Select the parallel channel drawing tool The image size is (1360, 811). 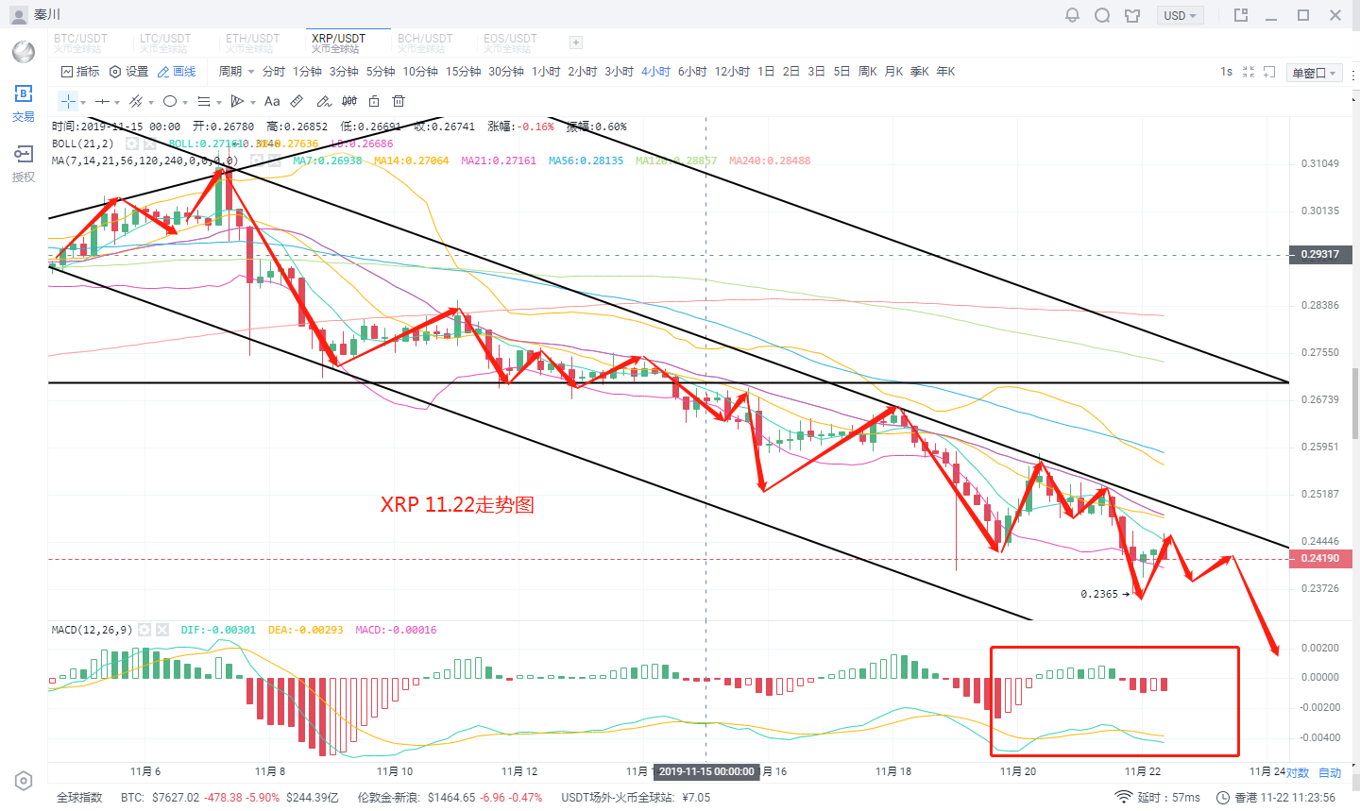tap(136, 101)
